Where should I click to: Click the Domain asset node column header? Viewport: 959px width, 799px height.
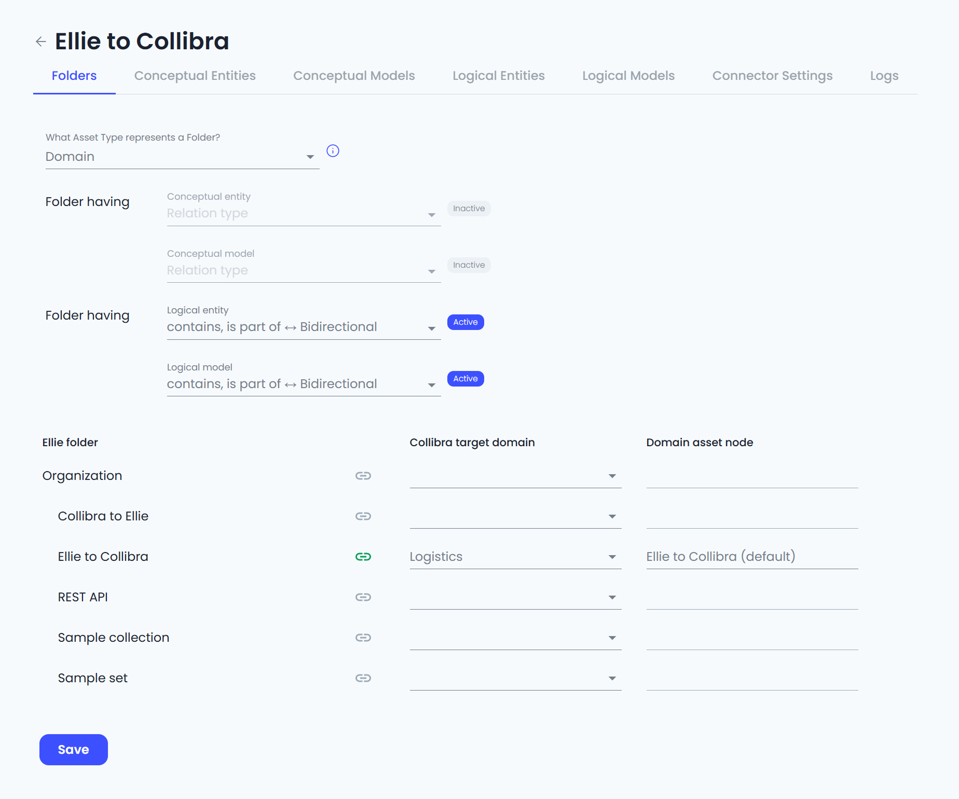(x=700, y=443)
